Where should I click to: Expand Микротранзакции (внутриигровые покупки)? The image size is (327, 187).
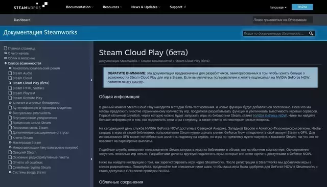point(45,147)
